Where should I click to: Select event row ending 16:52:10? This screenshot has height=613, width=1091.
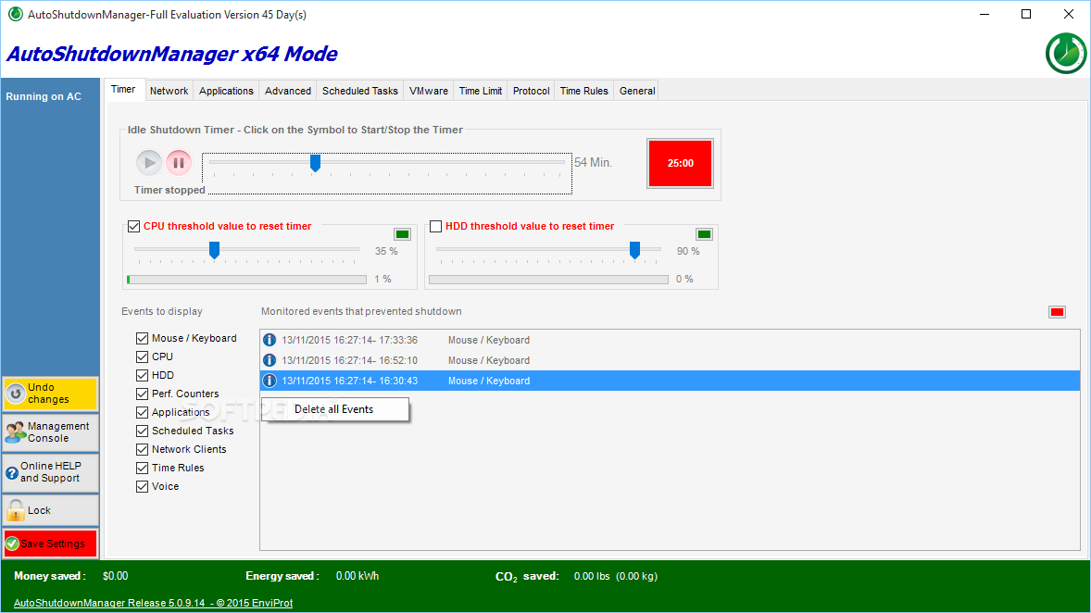(670, 360)
